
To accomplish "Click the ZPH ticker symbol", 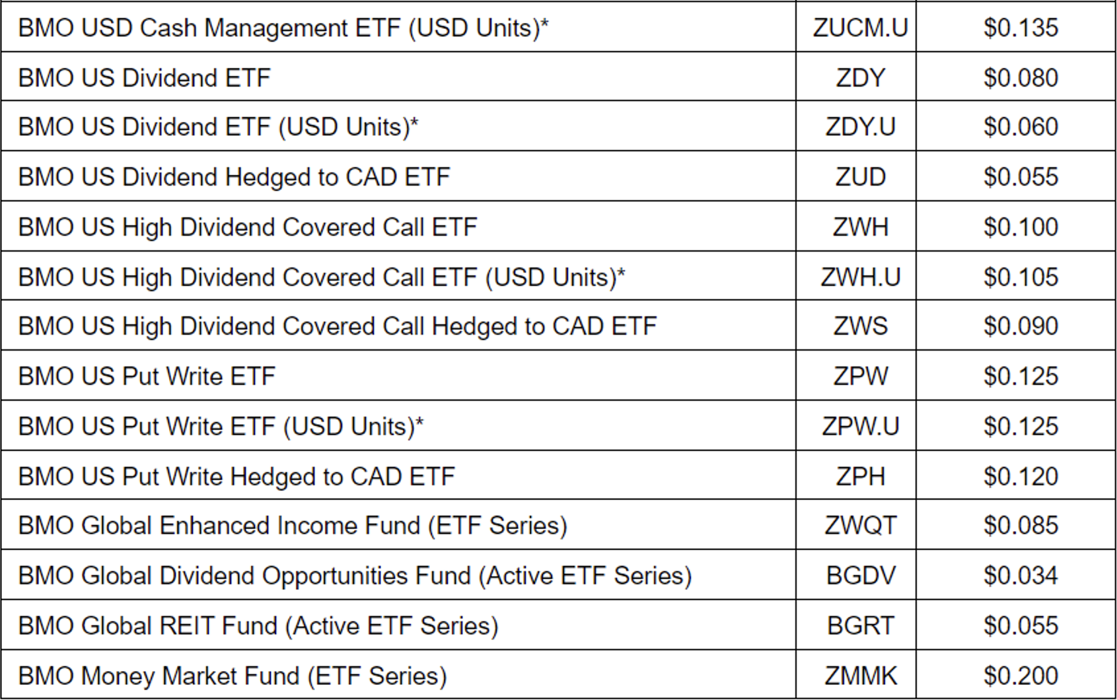I will point(860,477).
